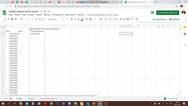Create a filter icon

click(x=131, y=19)
